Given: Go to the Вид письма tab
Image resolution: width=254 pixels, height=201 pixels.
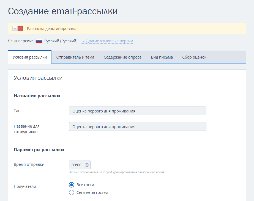Looking at the screenshot, I should pos(162,57).
